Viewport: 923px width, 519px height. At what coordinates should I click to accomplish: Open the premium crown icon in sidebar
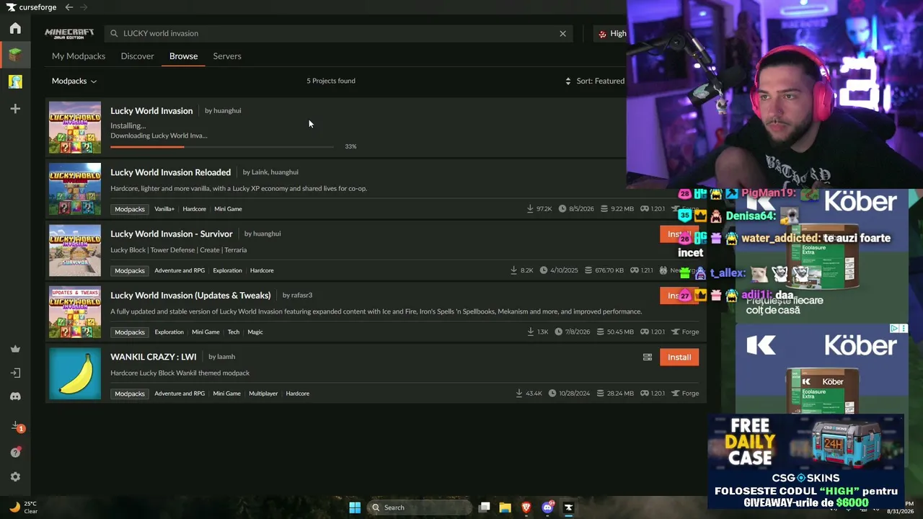pyautogui.click(x=15, y=349)
